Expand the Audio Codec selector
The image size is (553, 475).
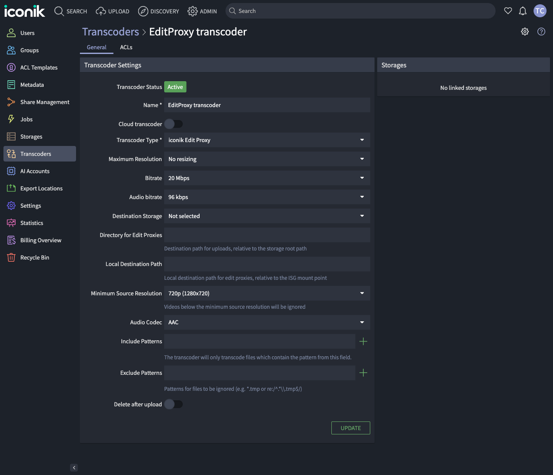pos(267,322)
